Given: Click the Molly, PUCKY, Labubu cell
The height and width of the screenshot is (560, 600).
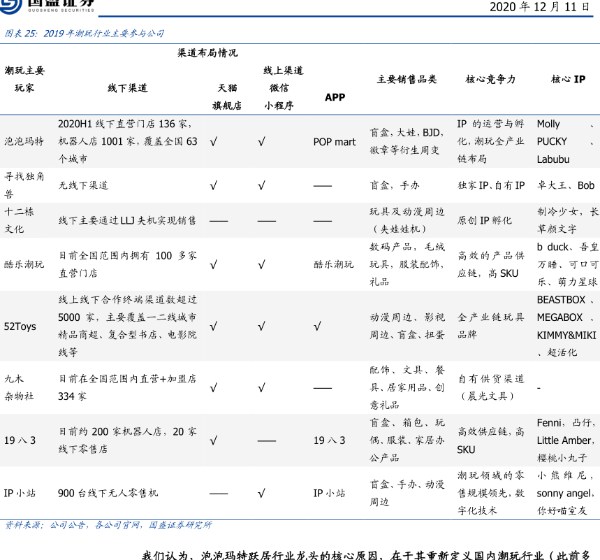Looking at the screenshot, I should pos(566,141).
